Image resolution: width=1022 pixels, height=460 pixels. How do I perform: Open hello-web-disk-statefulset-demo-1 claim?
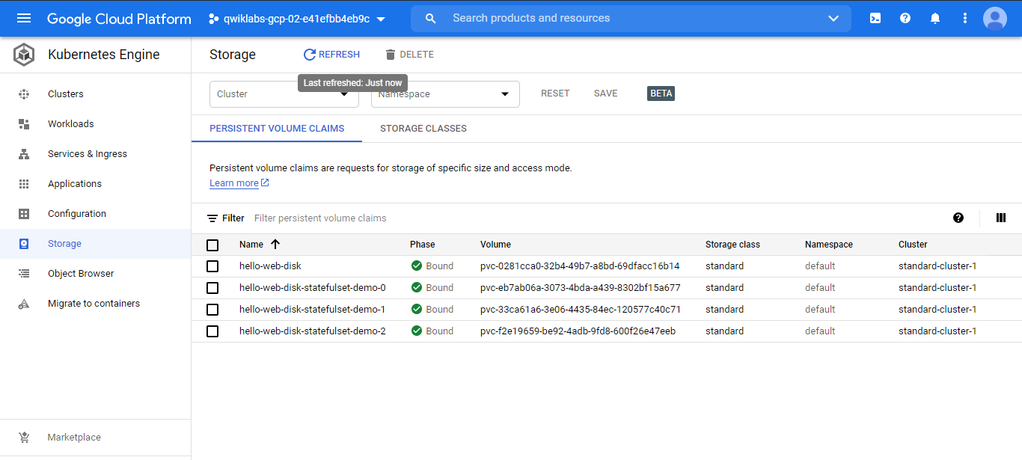point(313,310)
